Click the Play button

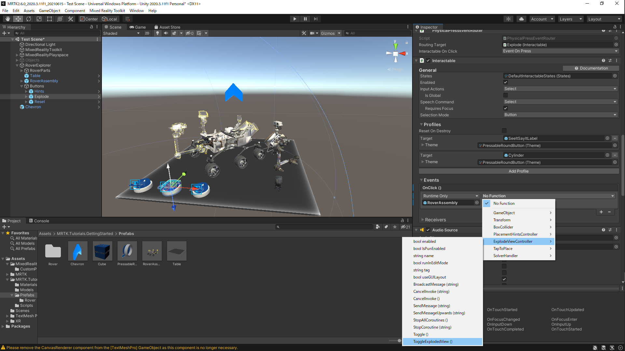(295, 19)
